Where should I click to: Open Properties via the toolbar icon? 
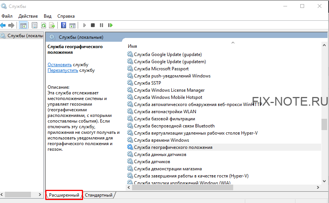tap(35, 25)
